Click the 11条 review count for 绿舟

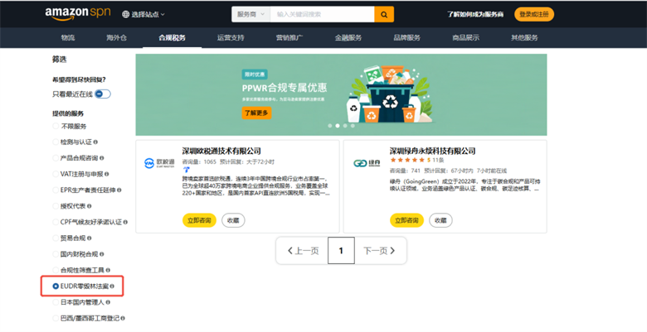[438, 160]
